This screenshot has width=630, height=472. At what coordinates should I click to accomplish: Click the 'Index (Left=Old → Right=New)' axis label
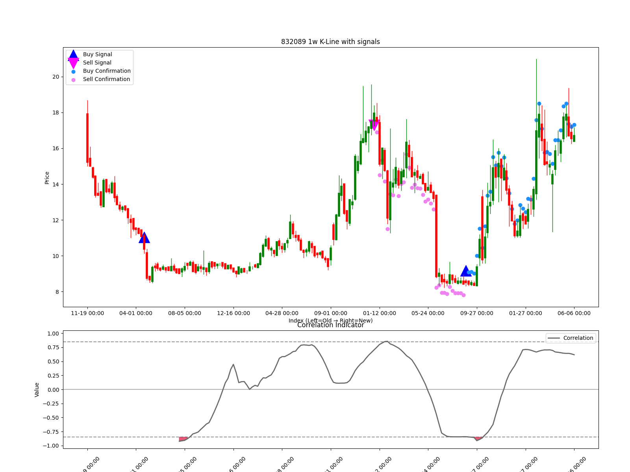[x=330, y=321]
